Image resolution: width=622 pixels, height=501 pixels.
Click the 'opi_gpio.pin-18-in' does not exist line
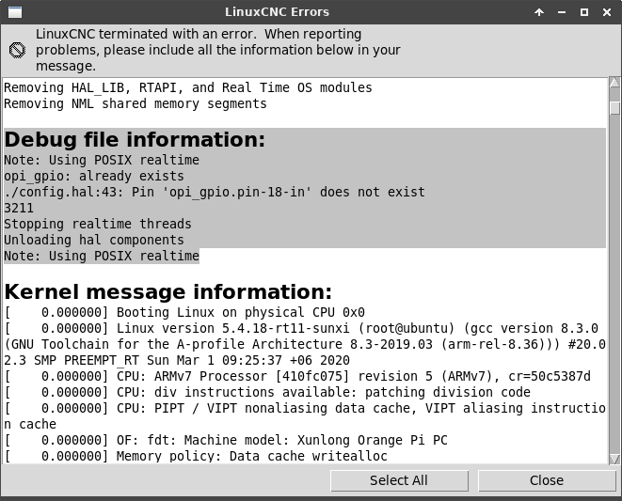(x=215, y=193)
